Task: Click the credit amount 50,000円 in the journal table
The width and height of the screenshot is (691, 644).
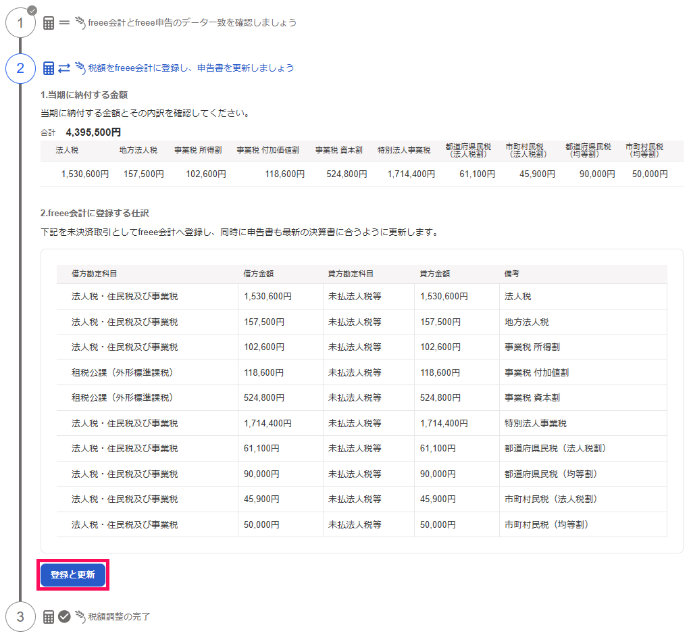Action: tap(438, 525)
